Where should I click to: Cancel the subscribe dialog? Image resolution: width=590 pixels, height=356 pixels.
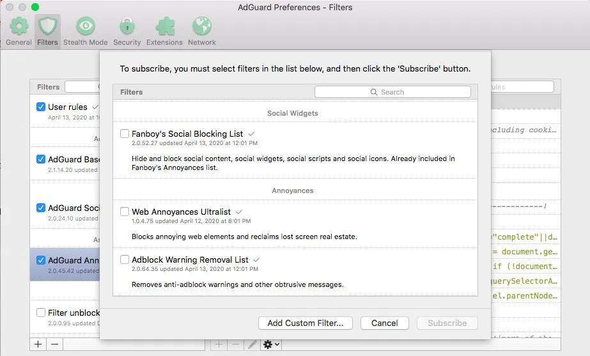click(385, 323)
